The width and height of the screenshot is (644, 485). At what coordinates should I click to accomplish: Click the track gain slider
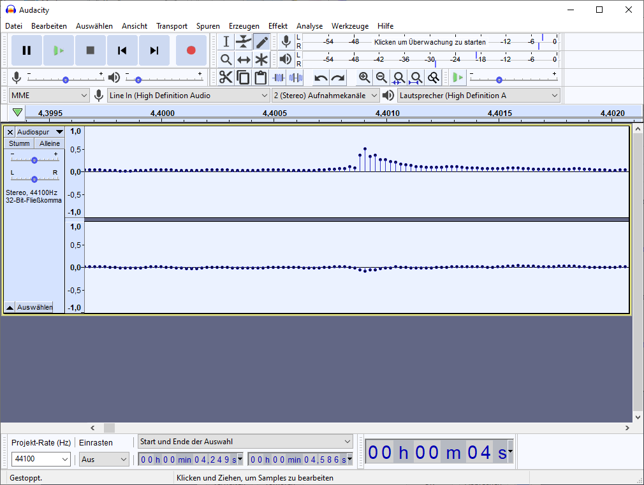tap(34, 160)
